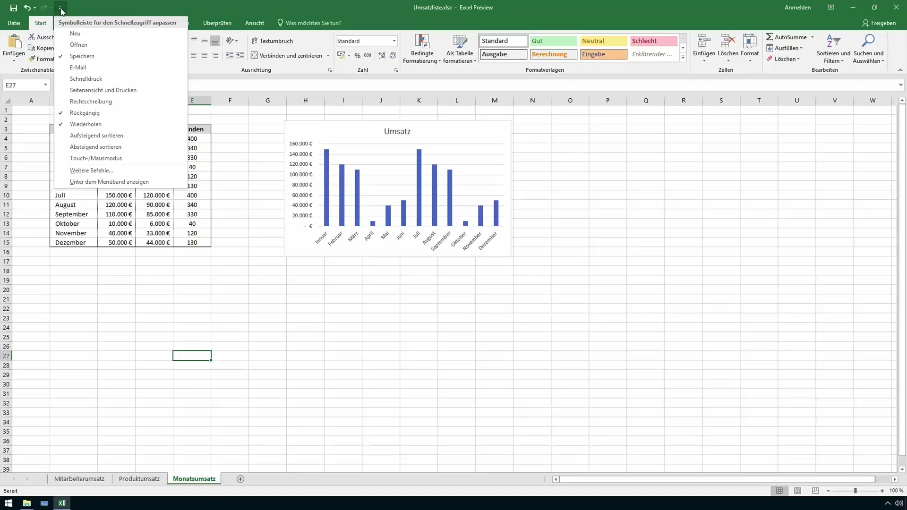This screenshot has height=510, width=907.
Task: Open AutoSumme dropdown arrow
Action: click(x=813, y=37)
